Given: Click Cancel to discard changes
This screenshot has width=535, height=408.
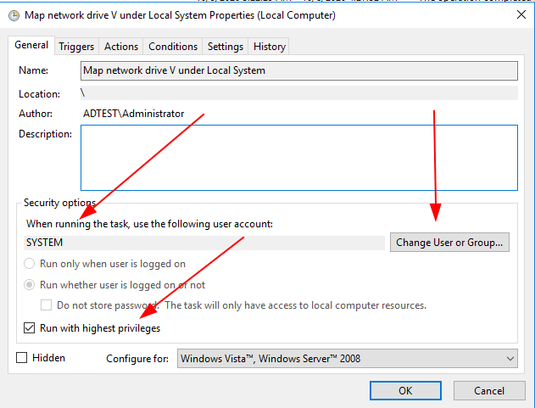Looking at the screenshot, I should click(x=489, y=391).
